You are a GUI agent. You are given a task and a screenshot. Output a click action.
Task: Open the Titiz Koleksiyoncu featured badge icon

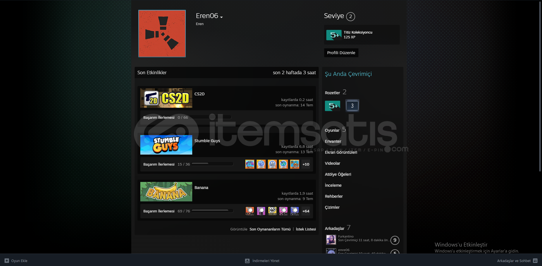334,35
